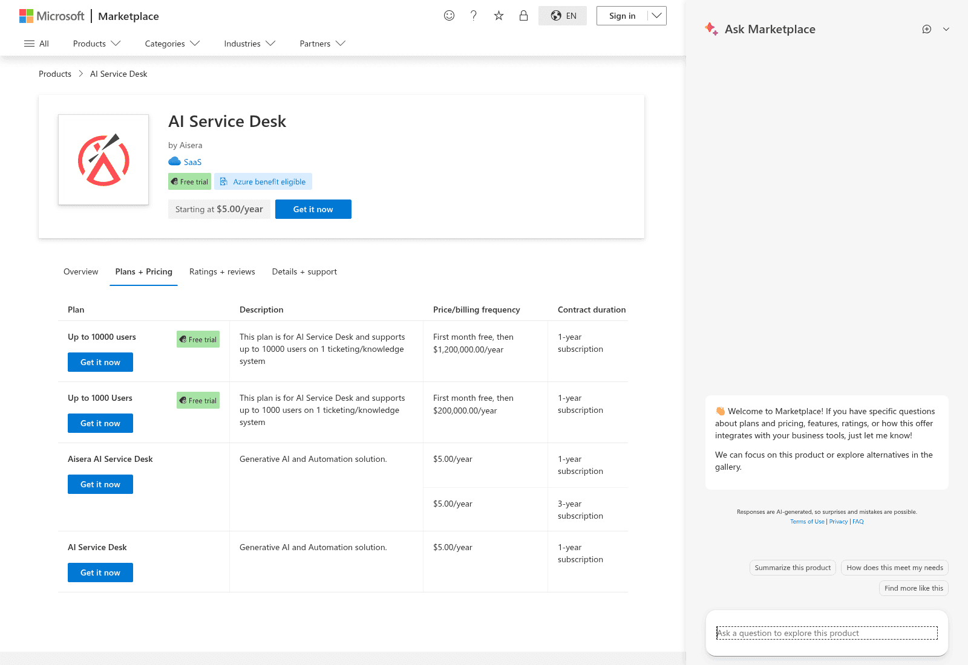Collapse the Ask Marketplace panel chevron

pos(946,29)
